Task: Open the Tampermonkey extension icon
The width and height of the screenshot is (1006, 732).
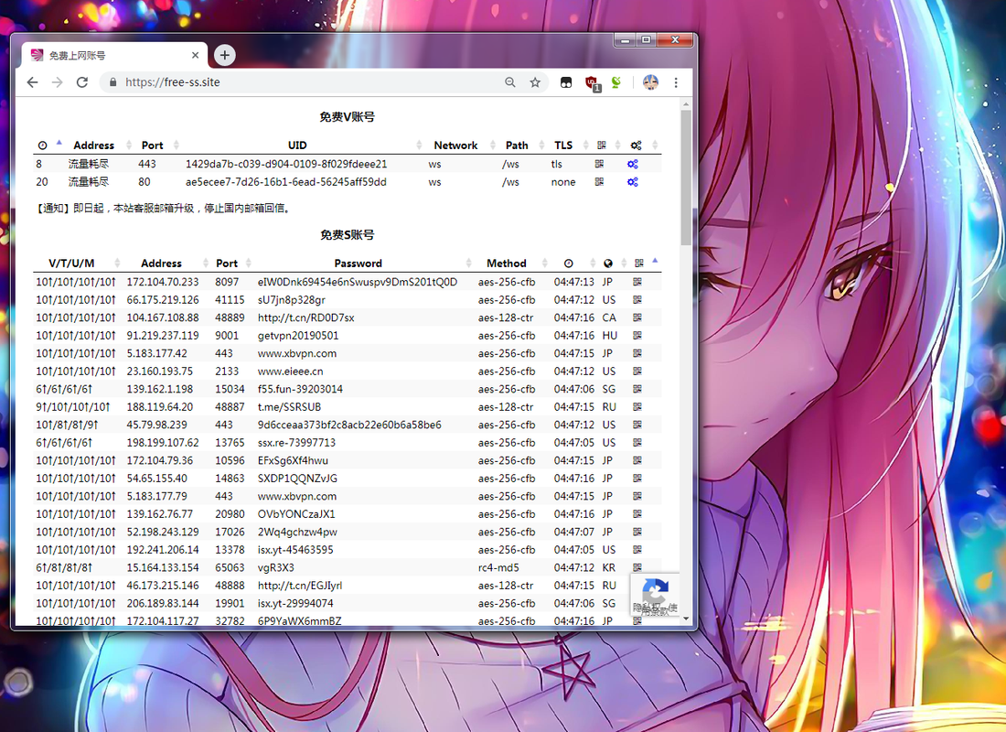Action: point(566,82)
